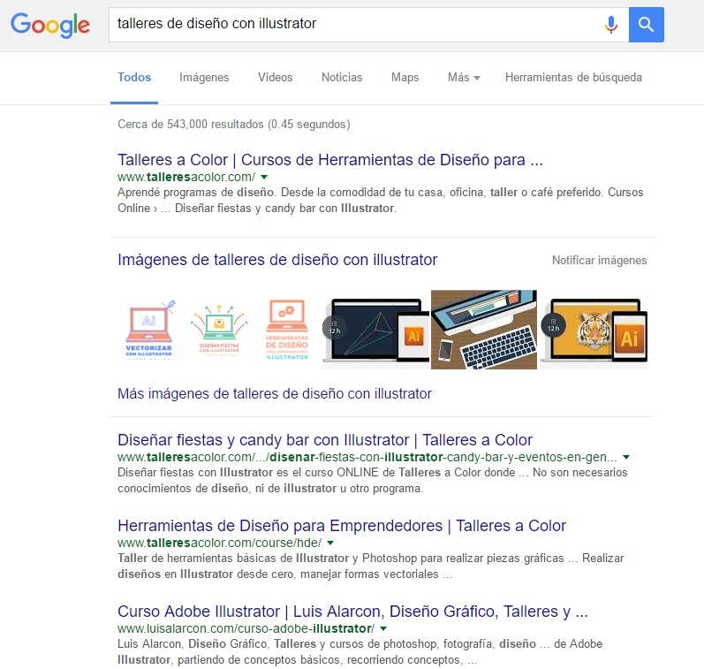Expand the Más dropdown menu
Viewport: 704px width, 669px height.
(x=464, y=77)
